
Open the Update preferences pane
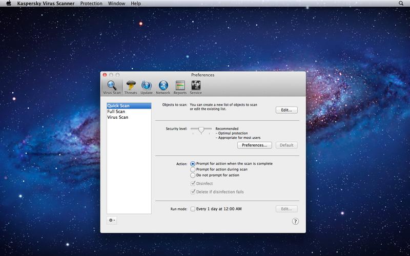147,87
